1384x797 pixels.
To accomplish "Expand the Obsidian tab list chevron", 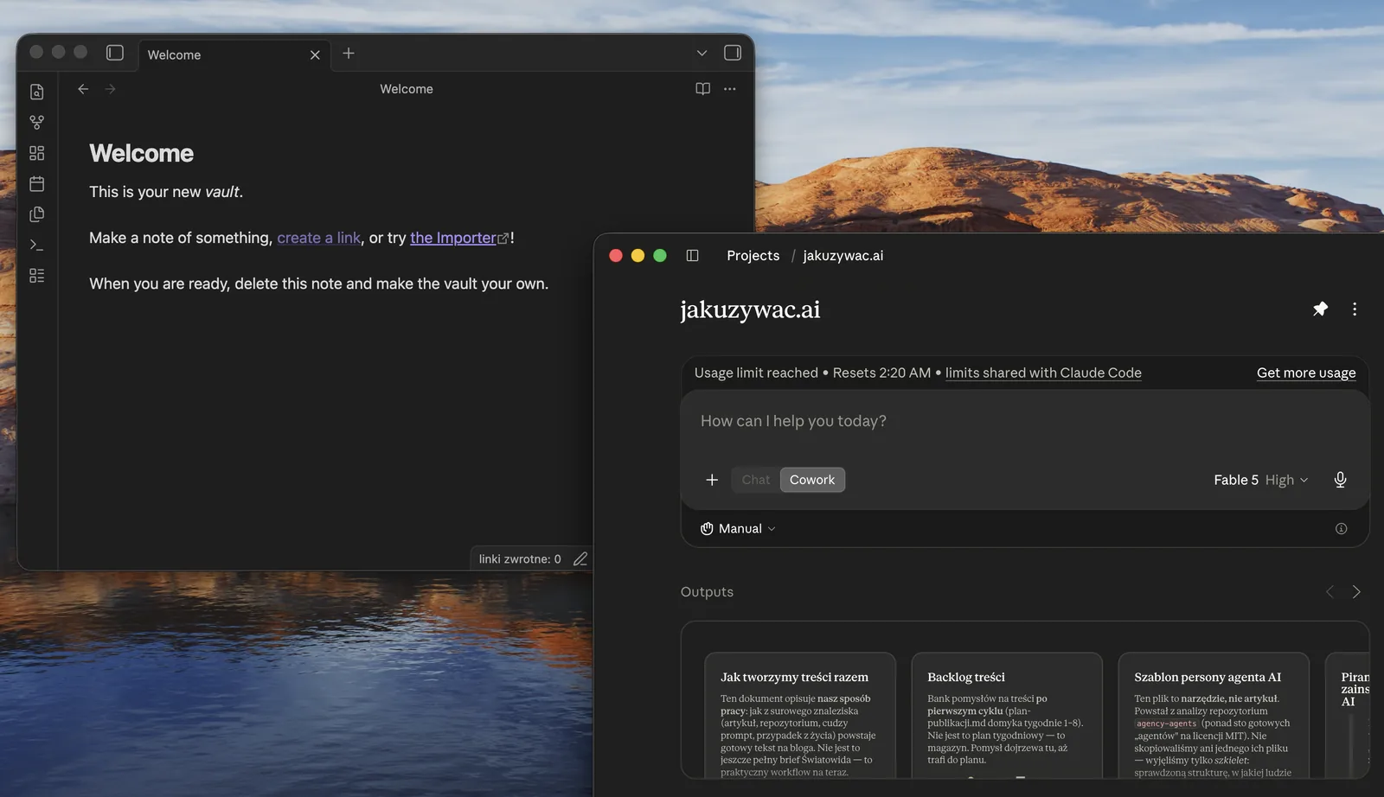I will [702, 54].
